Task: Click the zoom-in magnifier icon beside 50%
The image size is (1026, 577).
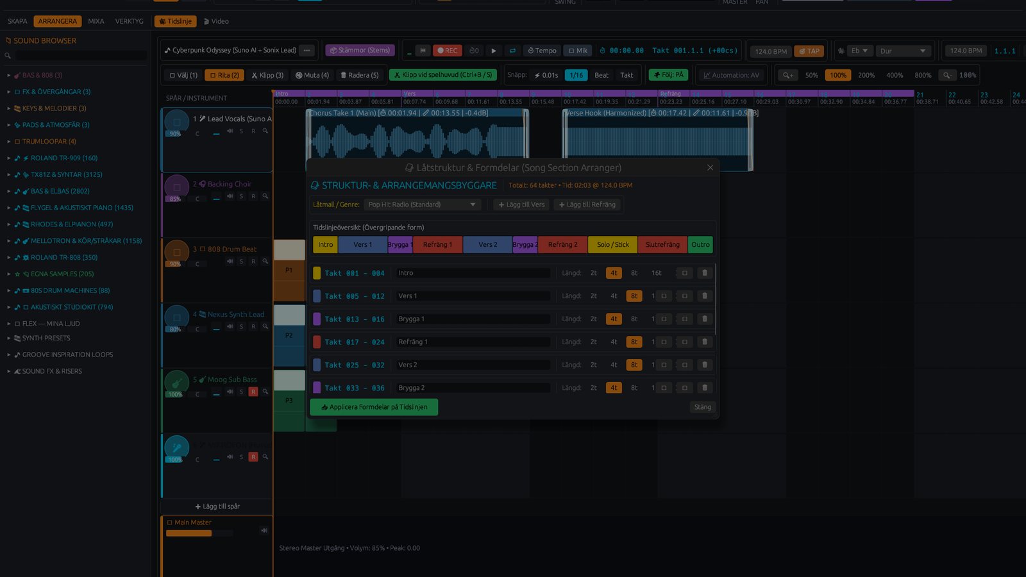Action: pyautogui.click(x=788, y=75)
